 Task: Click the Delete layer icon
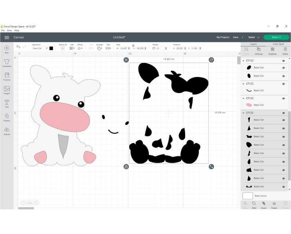click(x=285, y=50)
